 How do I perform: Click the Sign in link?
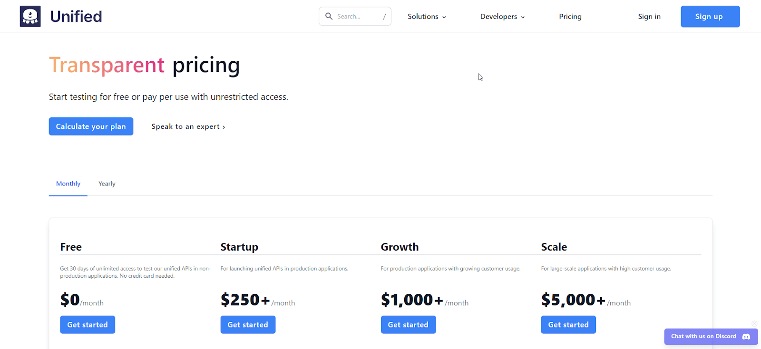pos(649,17)
